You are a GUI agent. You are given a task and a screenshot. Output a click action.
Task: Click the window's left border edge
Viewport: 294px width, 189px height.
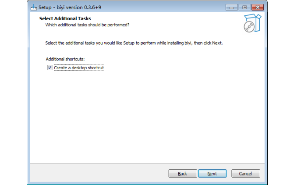click(28, 96)
